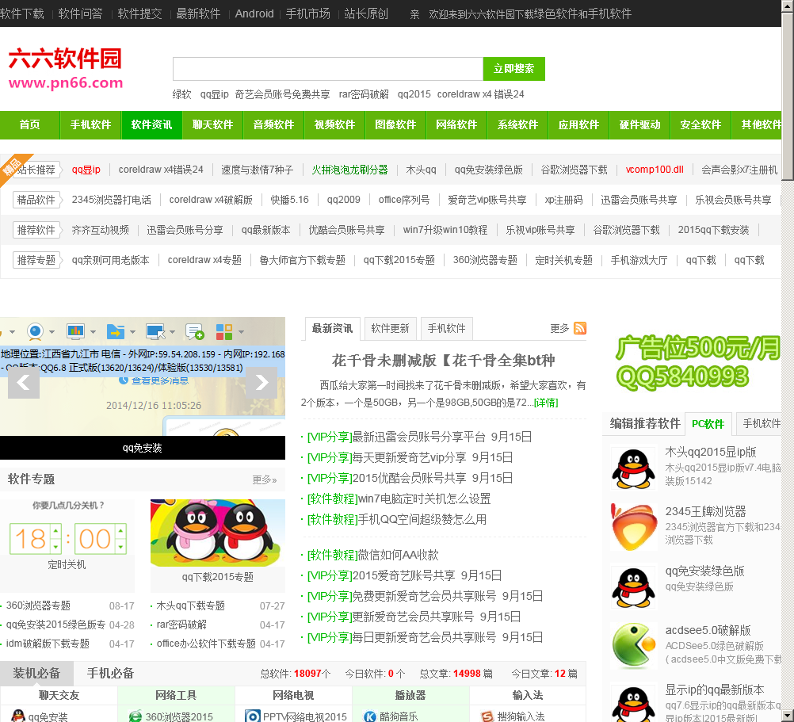Open 安全软件 in the navigation bar
Viewport: 794px width, 722px height.
700,125
